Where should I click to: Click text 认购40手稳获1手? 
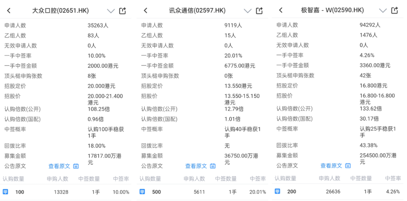(242, 132)
